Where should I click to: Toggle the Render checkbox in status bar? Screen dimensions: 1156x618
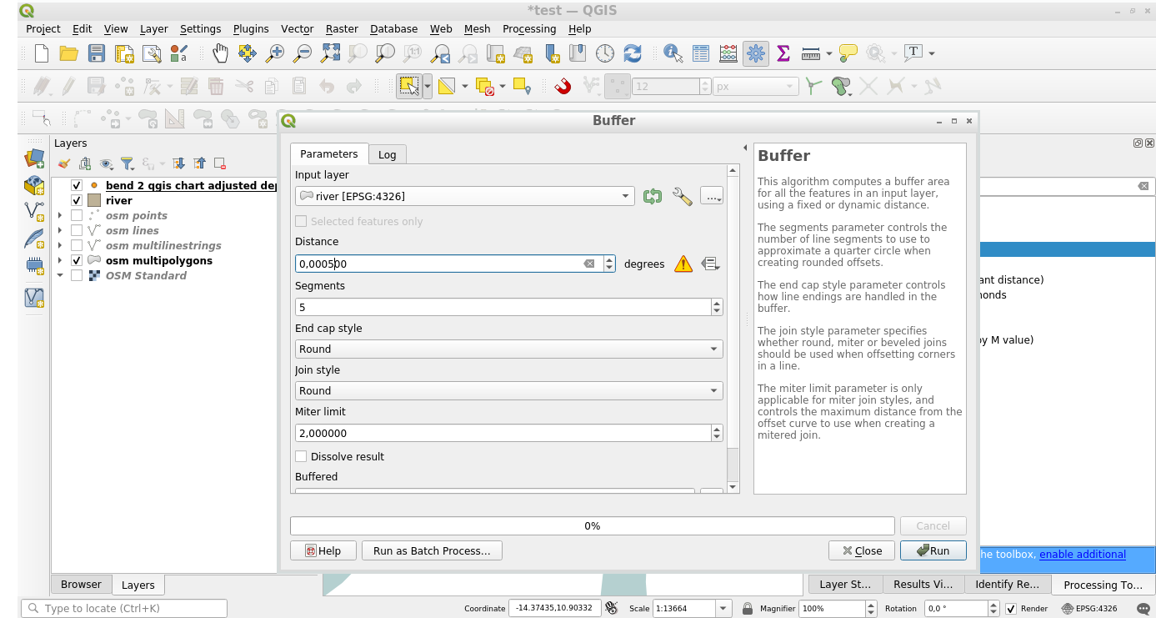point(1011,609)
